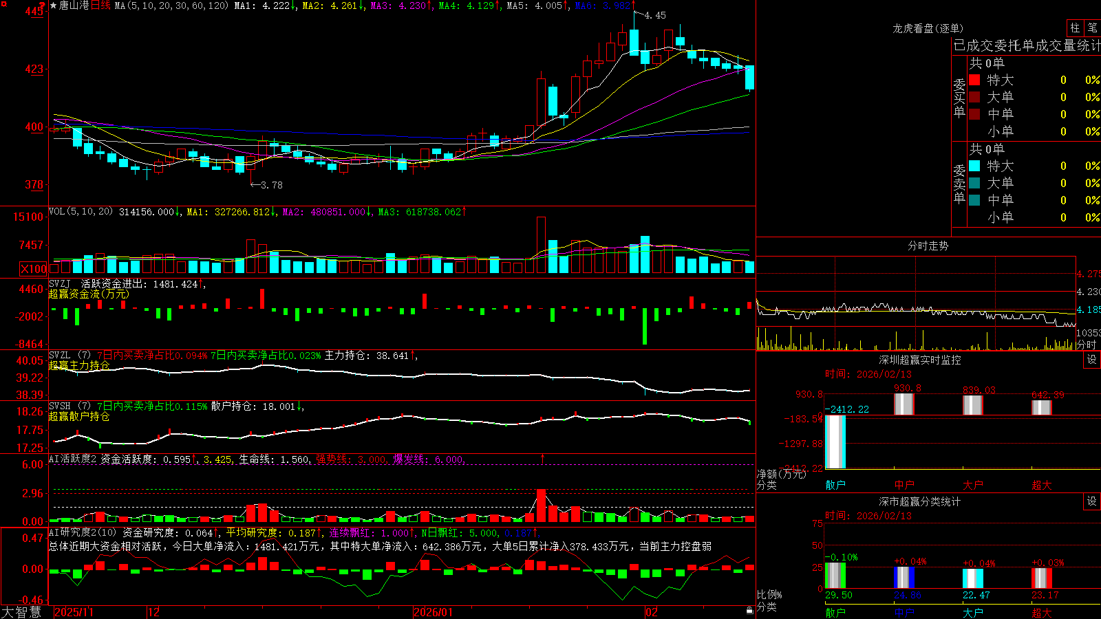Click the dark red 中单 swatch under 委买单
Screen dimensions: 1101x619
974,114
